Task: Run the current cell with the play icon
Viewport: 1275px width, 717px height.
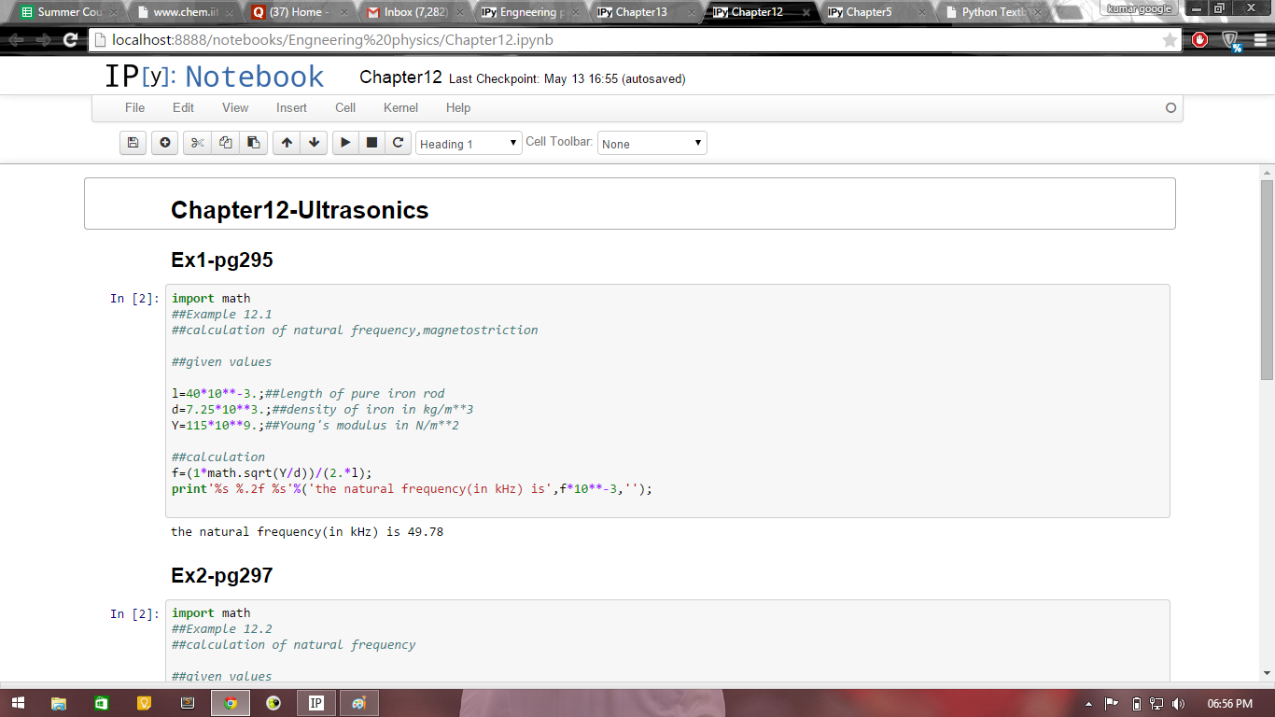Action: (x=345, y=143)
